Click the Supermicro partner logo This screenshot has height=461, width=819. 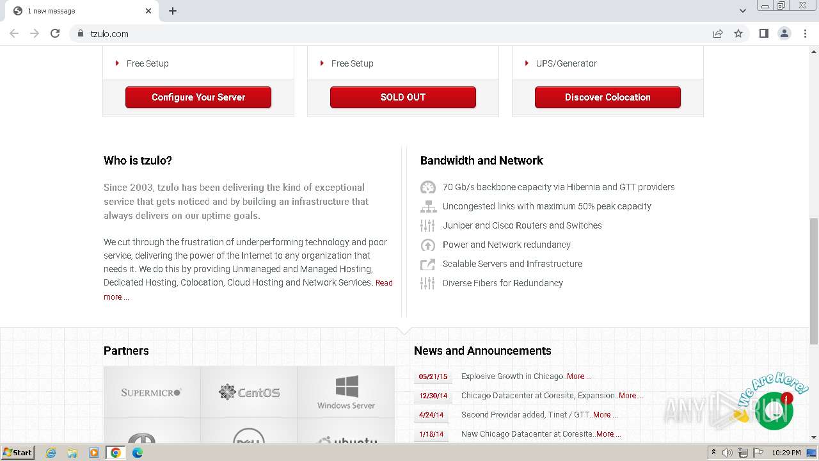[152, 392]
